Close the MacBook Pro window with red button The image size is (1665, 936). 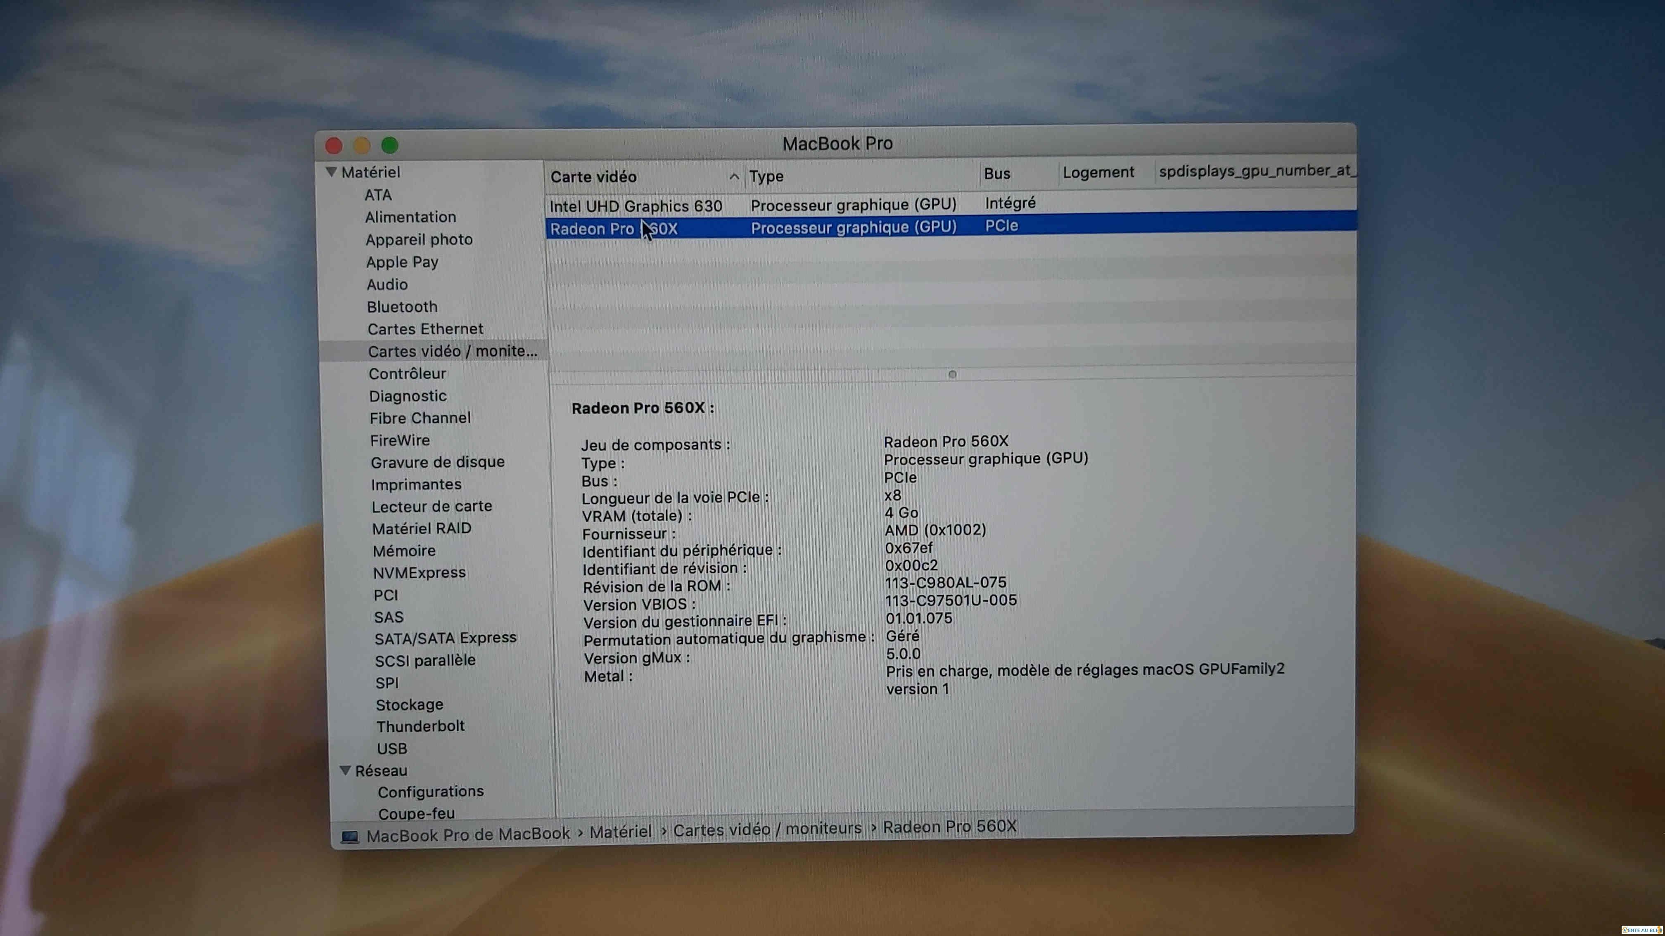[334, 146]
